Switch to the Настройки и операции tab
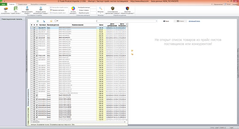Viewport: 239px width, 129px height. (38, 4)
